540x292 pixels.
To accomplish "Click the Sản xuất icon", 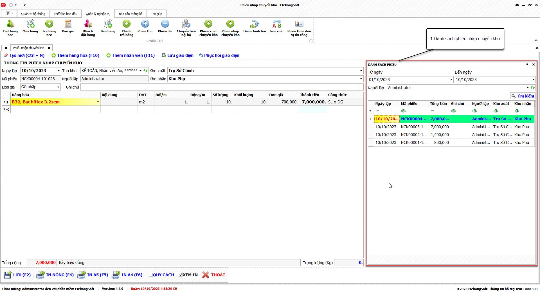I will click(x=276, y=24).
